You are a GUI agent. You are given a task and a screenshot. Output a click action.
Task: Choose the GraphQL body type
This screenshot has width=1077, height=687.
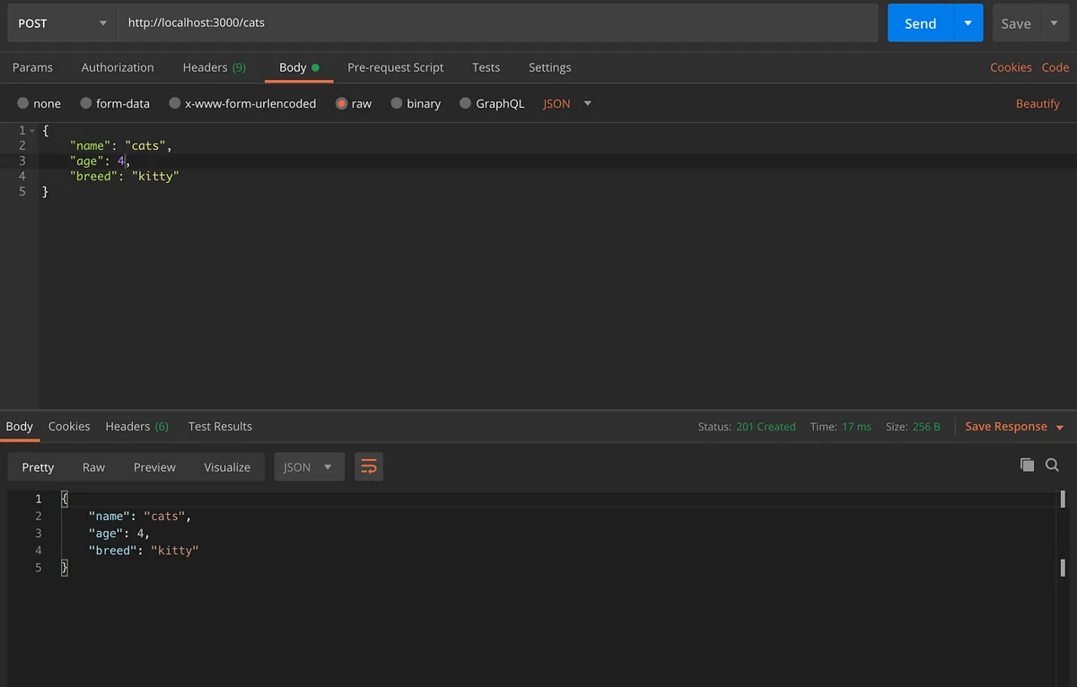[x=492, y=104]
